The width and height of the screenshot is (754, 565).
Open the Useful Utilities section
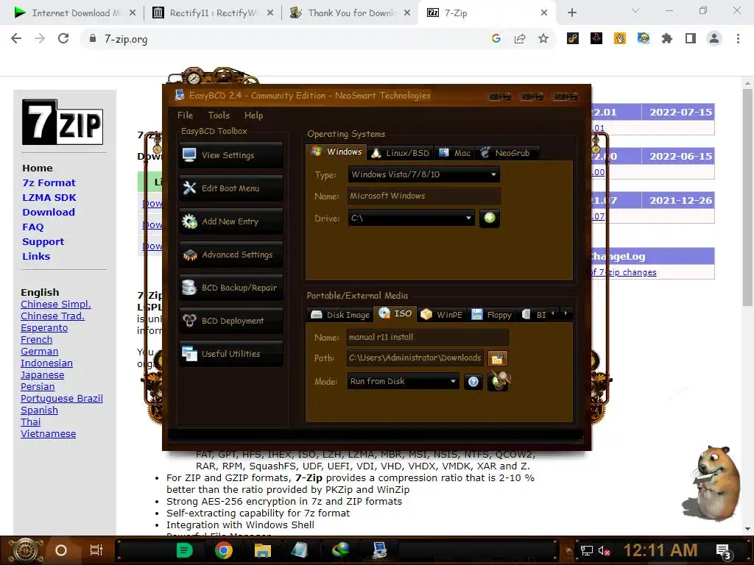230,354
